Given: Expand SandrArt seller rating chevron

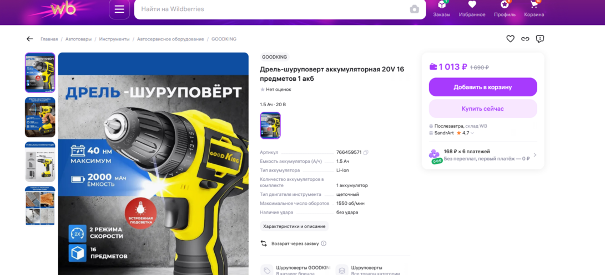Looking at the screenshot, I should pyautogui.click(x=472, y=133).
